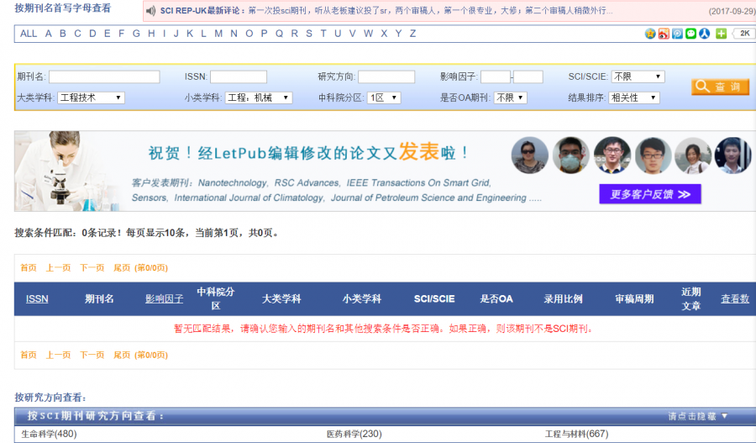This screenshot has height=443, width=756.
Task: Select letter E in alphabet index
Action: pyautogui.click(x=107, y=34)
